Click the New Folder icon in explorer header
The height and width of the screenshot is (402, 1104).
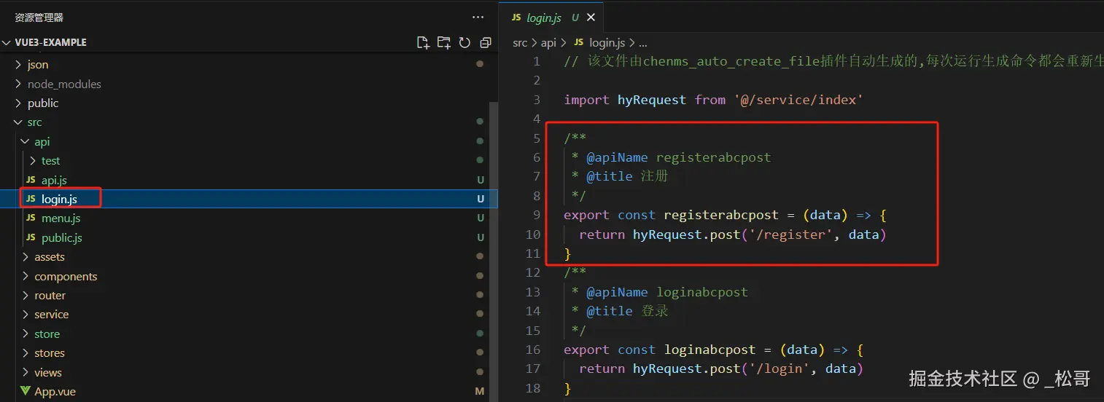tap(443, 42)
